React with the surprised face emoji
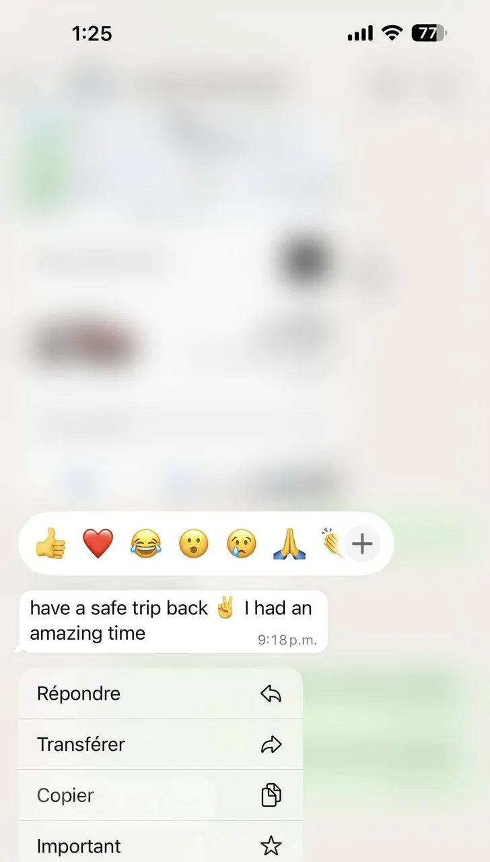This screenshot has height=862, width=490. coord(193,543)
